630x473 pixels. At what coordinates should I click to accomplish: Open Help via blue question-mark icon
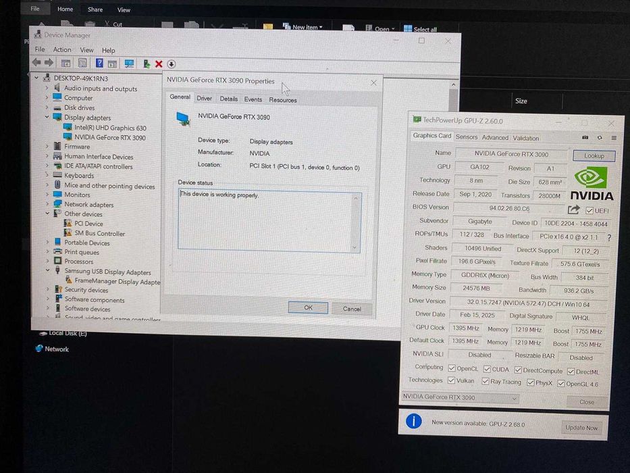coord(99,63)
